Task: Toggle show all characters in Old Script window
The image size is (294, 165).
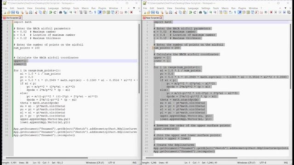Action: (95, 12)
